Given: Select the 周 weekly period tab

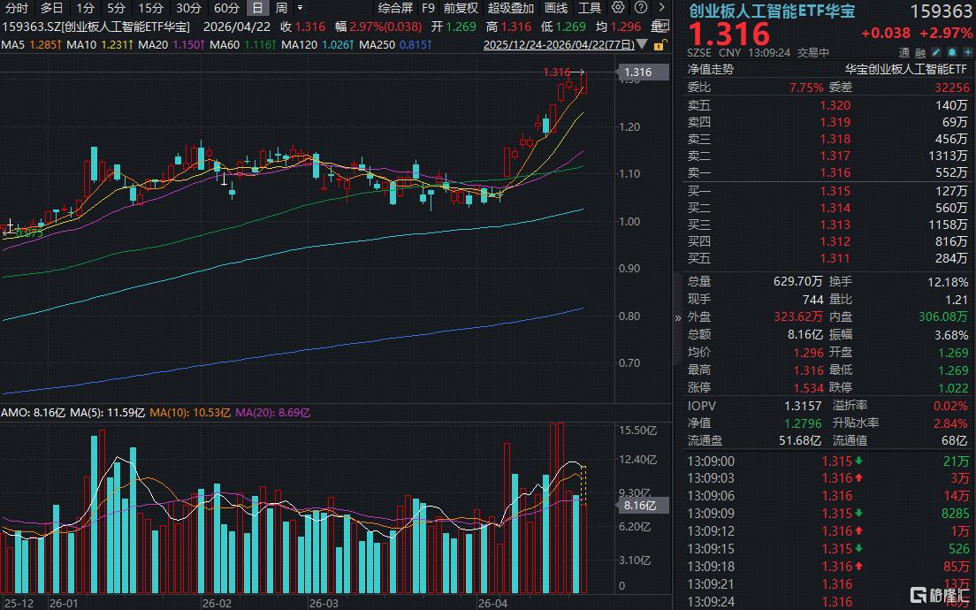Looking at the screenshot, I should click(x=282, y=8).
